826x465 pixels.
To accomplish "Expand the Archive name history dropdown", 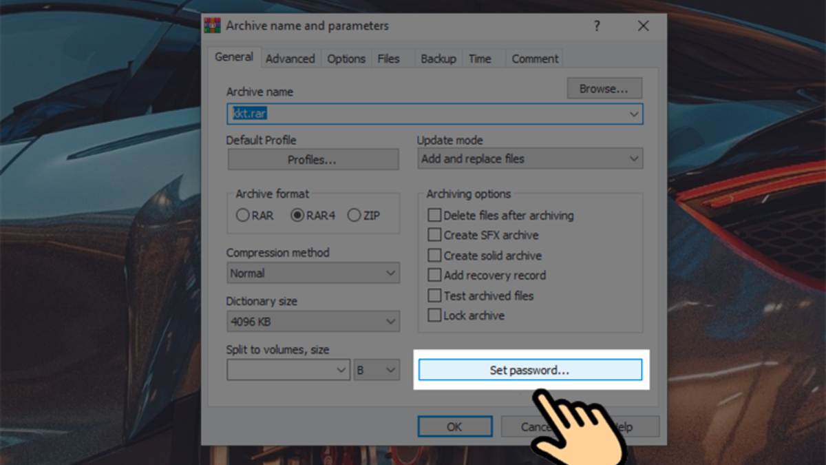I will [634, 114].
